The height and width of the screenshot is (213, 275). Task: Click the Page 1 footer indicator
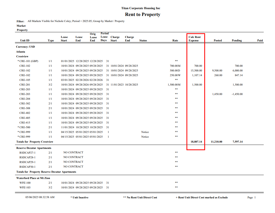[x=251, y=198]
